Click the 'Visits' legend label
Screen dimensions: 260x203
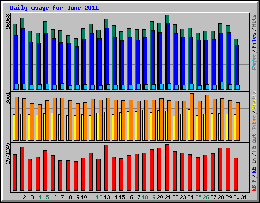[x=254, y=100]
